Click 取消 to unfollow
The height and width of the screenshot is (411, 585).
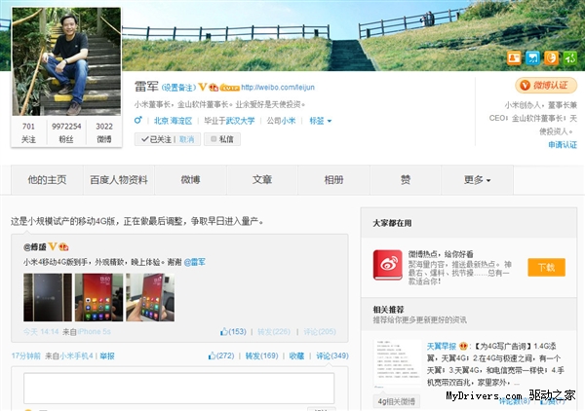point(186,139)
